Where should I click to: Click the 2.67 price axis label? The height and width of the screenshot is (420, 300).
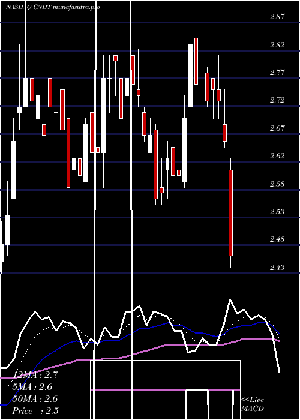[277, 128]
